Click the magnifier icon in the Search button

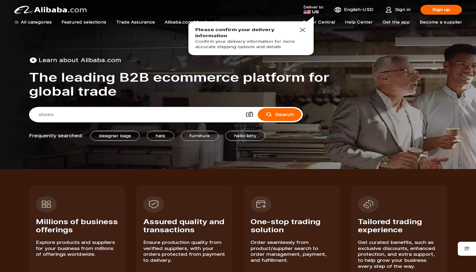(269, 115)
